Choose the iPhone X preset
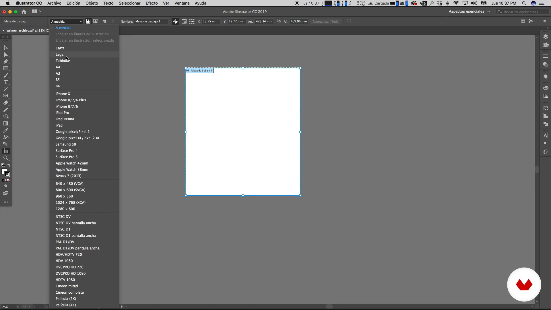This screenshot has height=310, width=551. pos(84,94)
